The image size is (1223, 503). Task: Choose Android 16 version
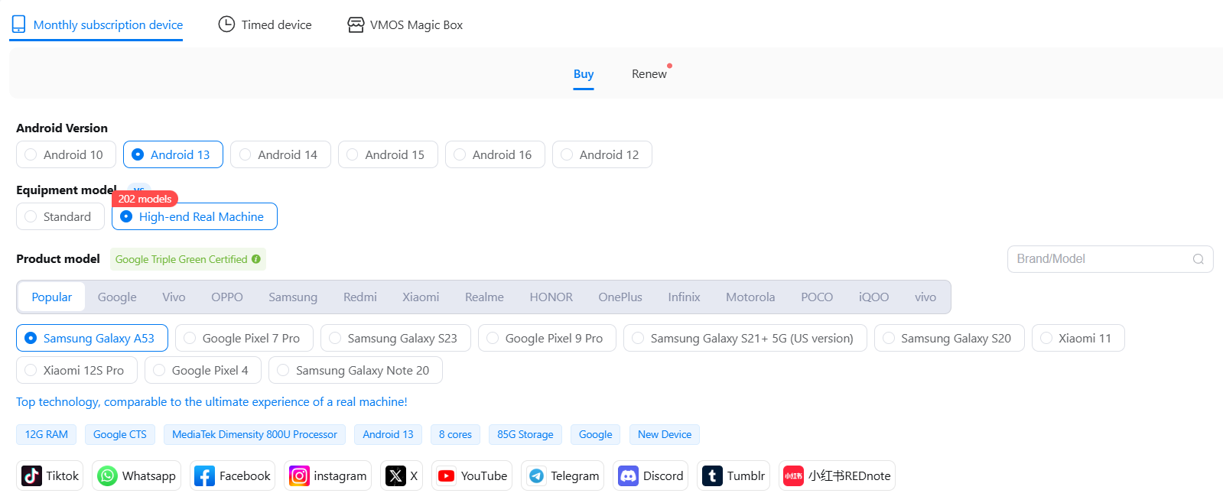(x=495, y=154)
